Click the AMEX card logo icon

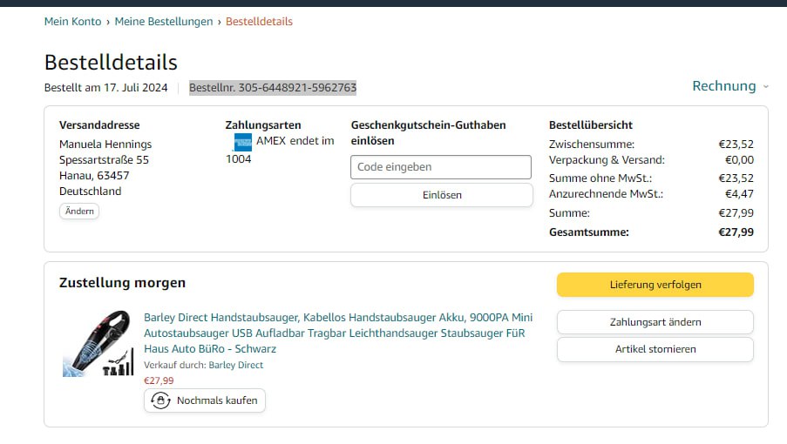[243, 142]
